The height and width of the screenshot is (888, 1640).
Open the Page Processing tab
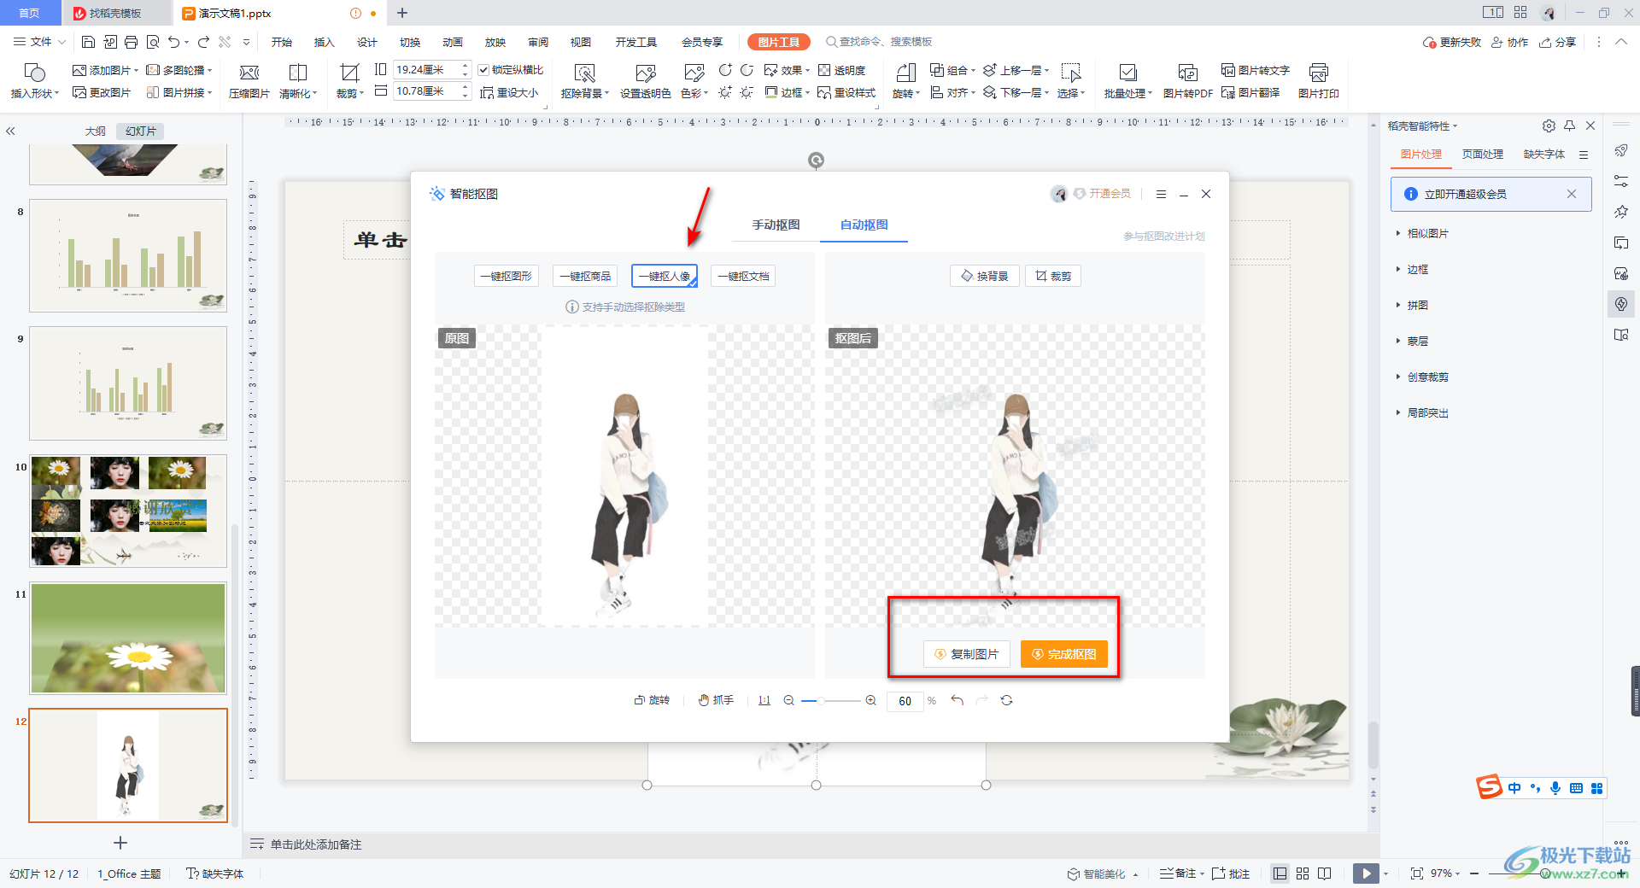pyautogui.click(x=1482, y=155)
